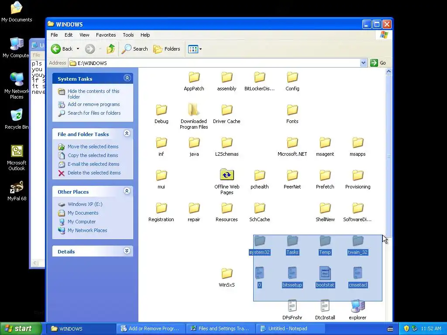
Task: Open the File menu in WINDOWS explorer
Action: [54, 35]
